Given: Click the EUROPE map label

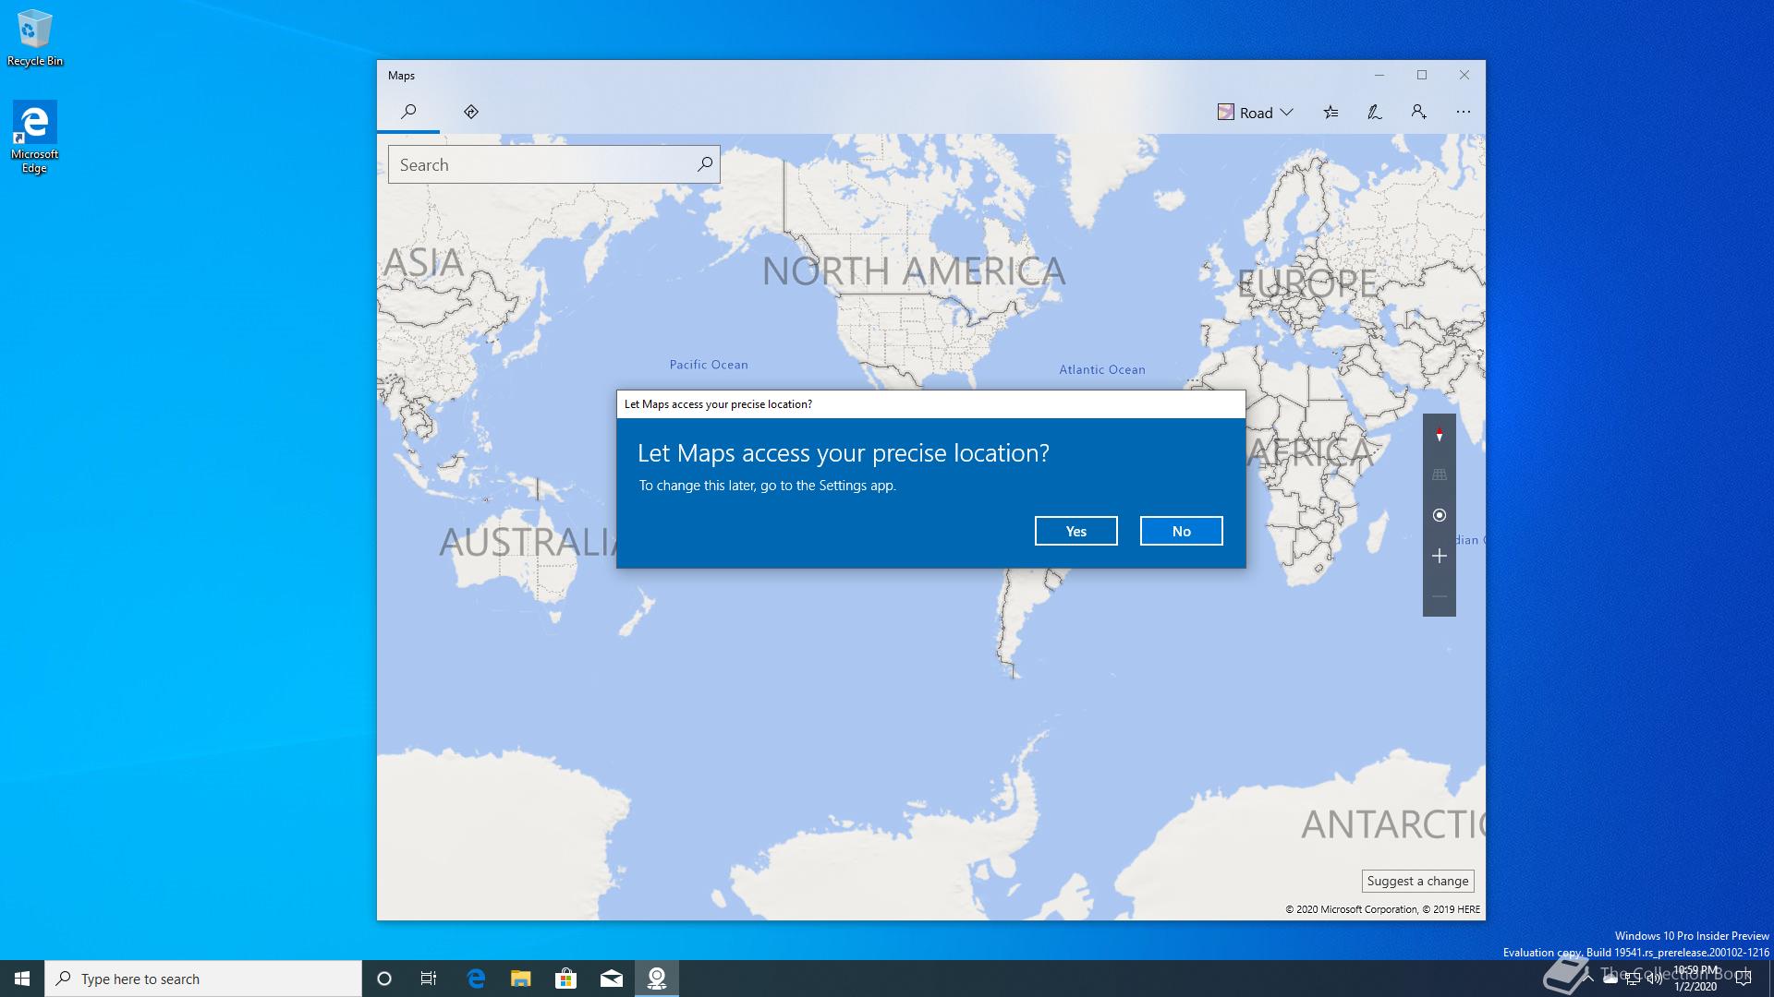Looking at the screenshot, I should [1307, 283].
